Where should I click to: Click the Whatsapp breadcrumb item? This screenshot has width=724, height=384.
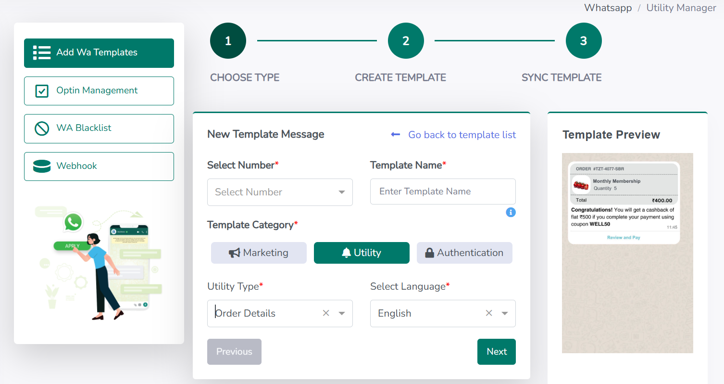(608, 8)
